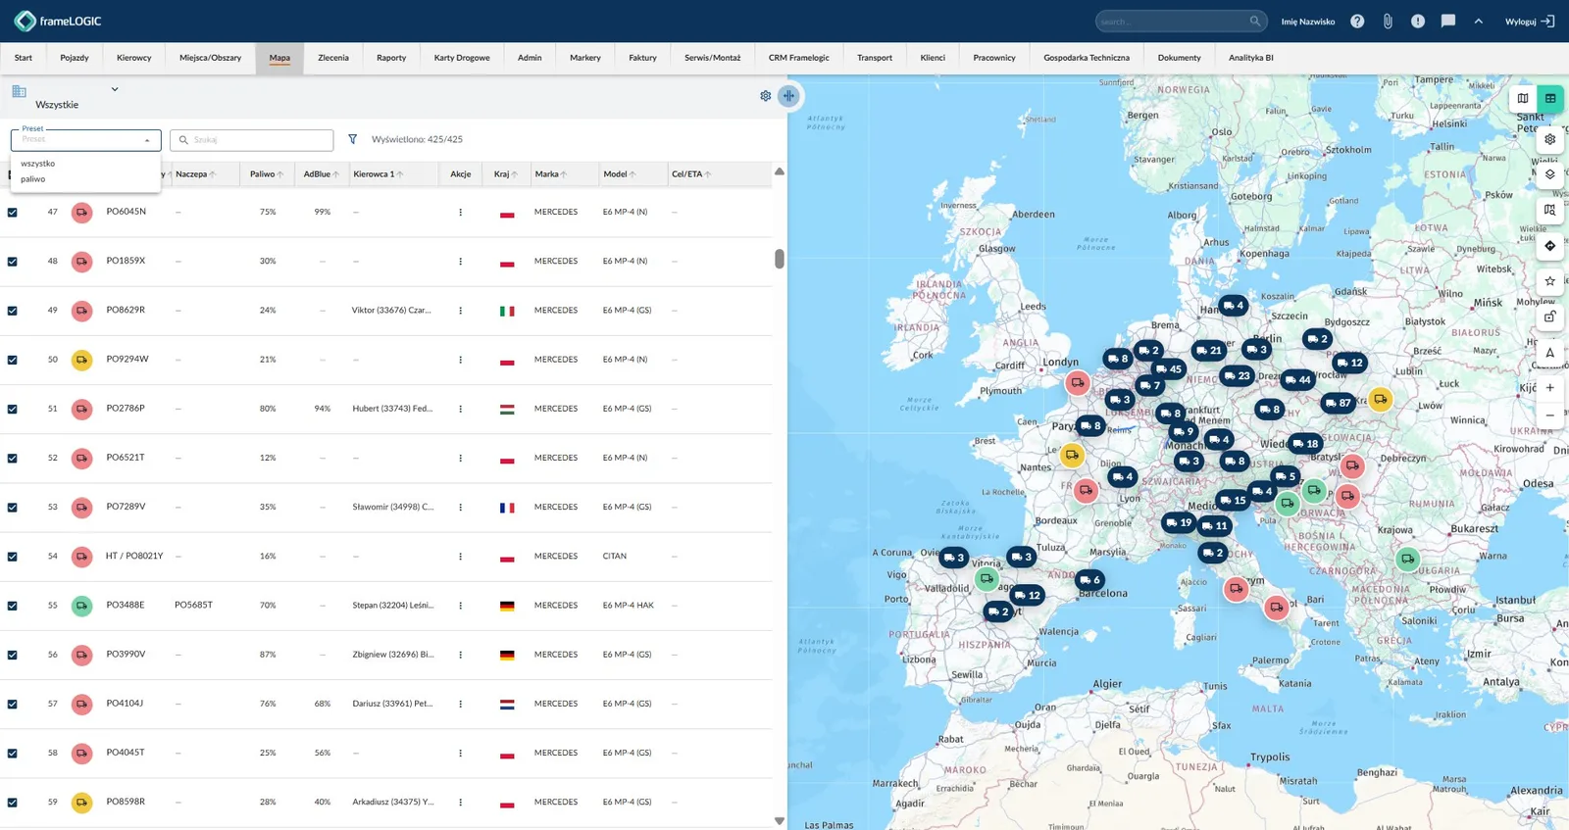Click the route directions icon on map

click(1550, 246)
